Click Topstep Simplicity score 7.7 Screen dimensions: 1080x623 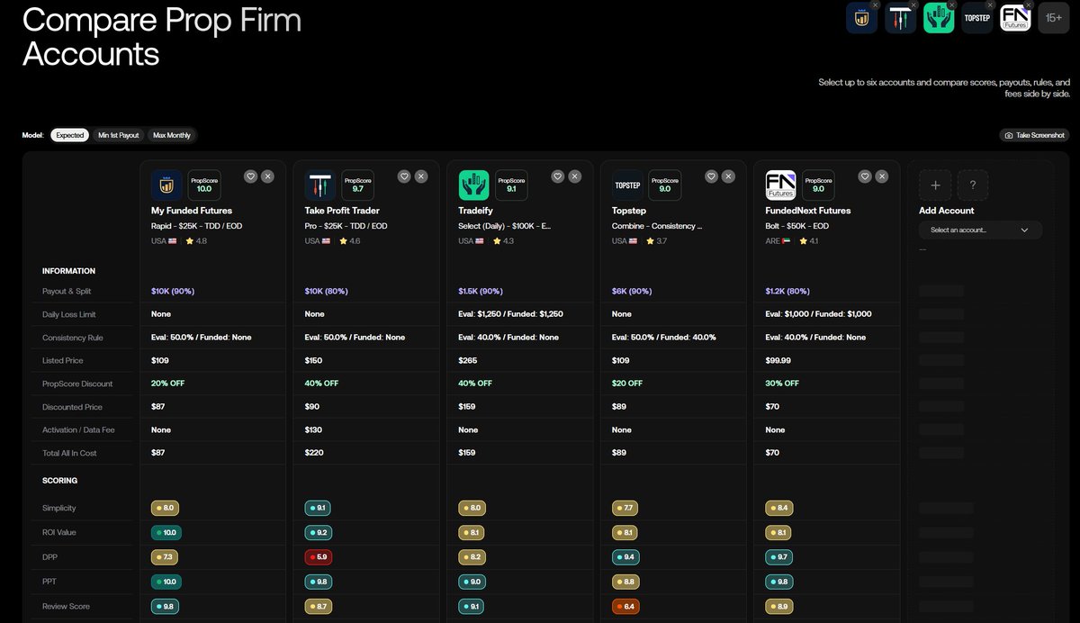coord(625,509)
